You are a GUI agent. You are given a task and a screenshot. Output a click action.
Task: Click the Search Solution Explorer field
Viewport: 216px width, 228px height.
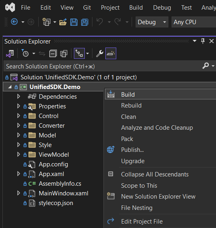102,66
